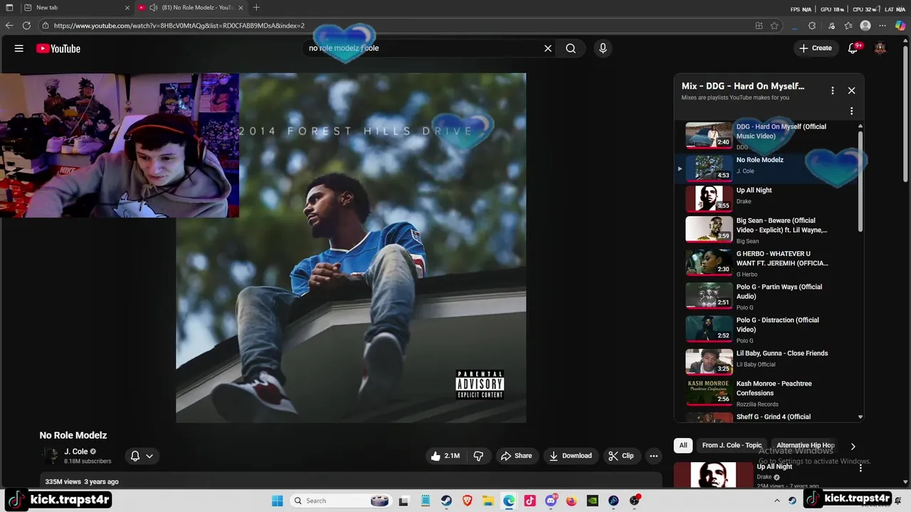Close the No Role Modelz browser tab
911x512 pixels.
[241, 8]
